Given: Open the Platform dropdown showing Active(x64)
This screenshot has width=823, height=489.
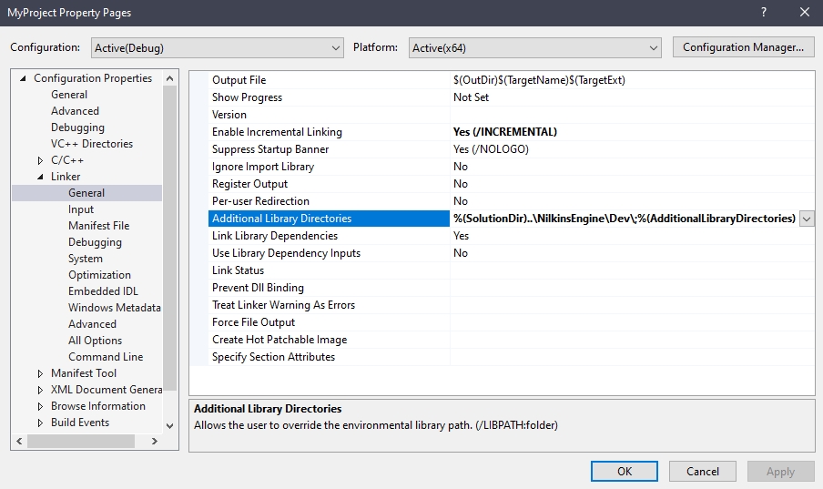Looking at the screenshot, I should point(534,47).
